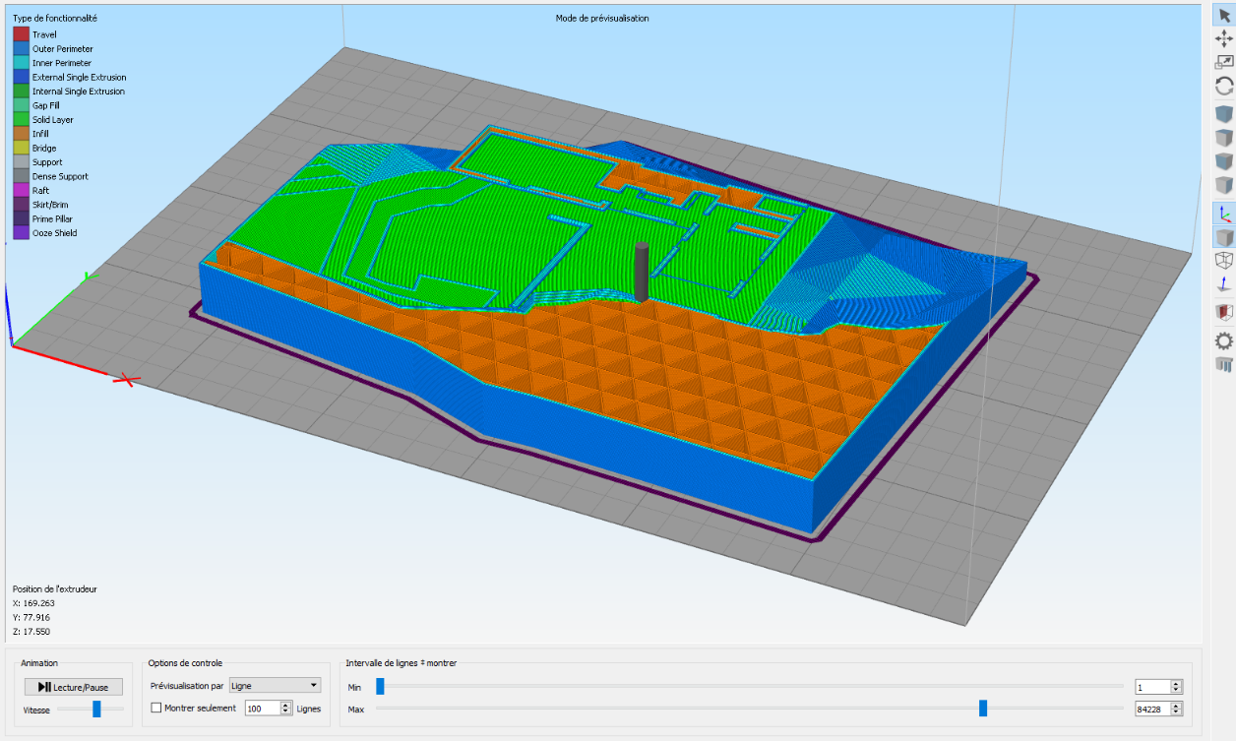Viewport: 1236px width, 741px height.
Task: Increase the Max line value stepper
Action: (1176, 705)
